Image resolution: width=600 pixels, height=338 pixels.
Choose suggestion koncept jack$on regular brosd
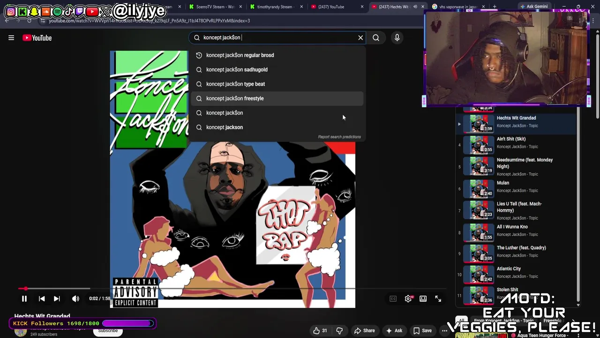point(277,55)
